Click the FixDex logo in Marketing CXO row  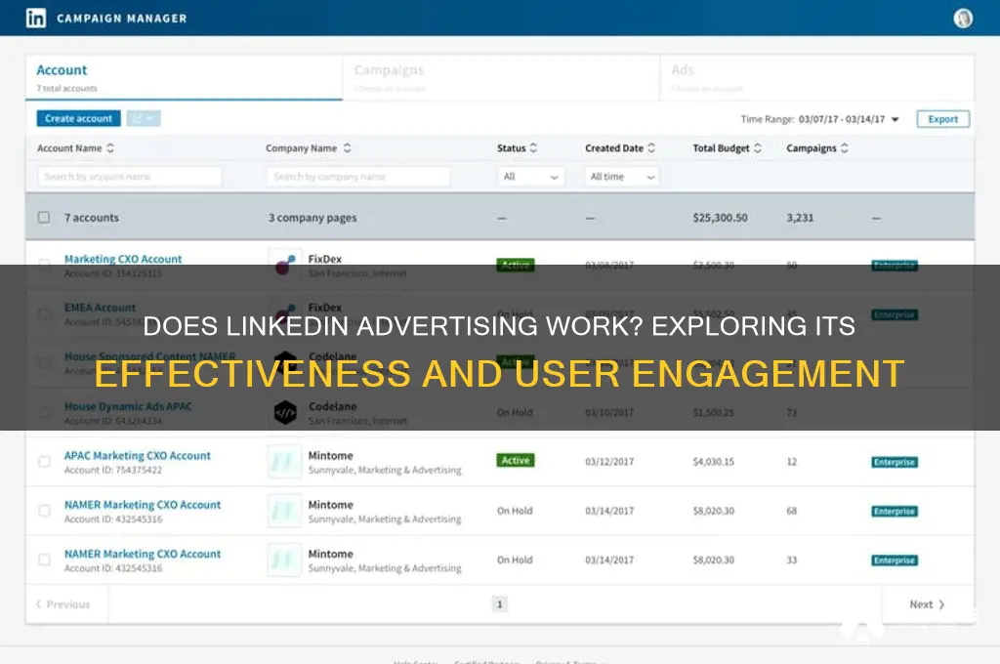click(x=285, y=264)
